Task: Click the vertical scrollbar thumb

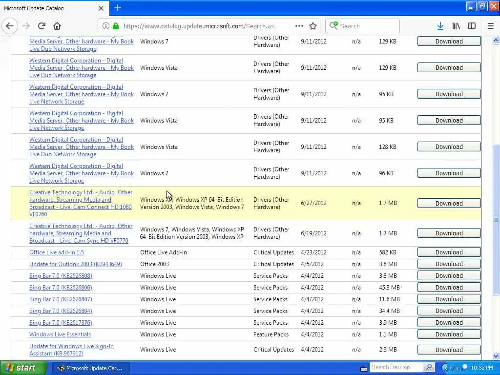Action: pos(496,220)
